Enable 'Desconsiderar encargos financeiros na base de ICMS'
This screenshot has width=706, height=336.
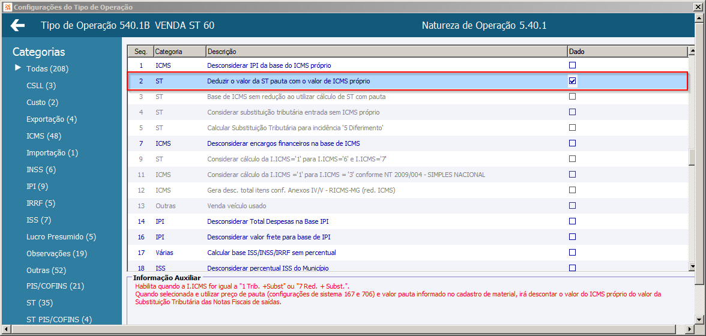tap(572, 143)
